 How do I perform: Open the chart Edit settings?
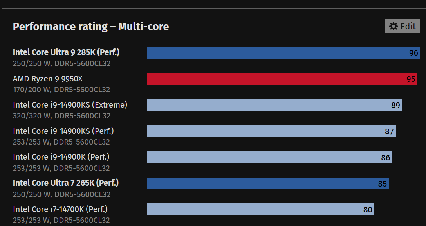point(402,26)
